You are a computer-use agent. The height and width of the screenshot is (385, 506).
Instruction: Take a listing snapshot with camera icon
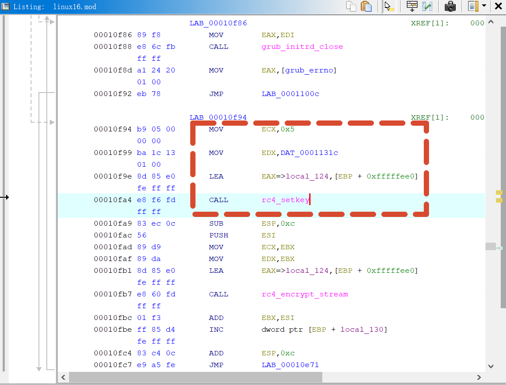pos(450,7)
